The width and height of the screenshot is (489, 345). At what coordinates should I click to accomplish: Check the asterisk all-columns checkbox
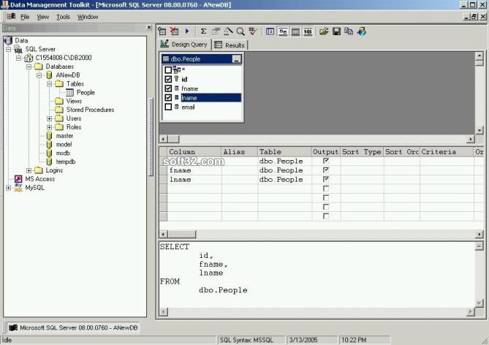tap(168, 70)
